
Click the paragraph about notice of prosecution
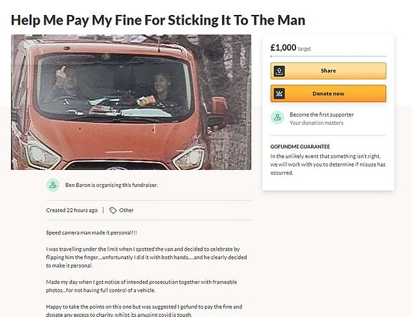tap(141, 286)
